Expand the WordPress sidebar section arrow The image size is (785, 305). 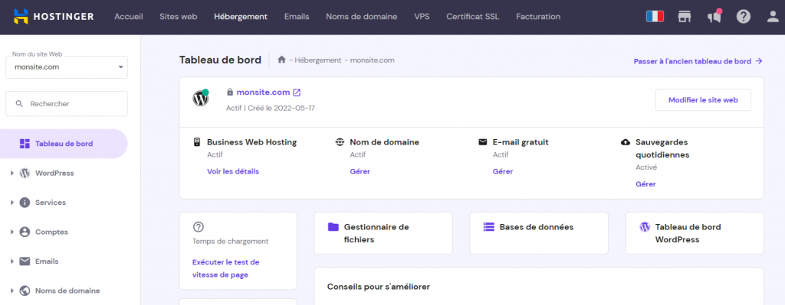click(12, 174)
